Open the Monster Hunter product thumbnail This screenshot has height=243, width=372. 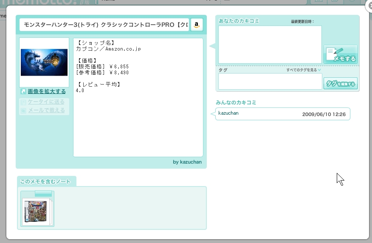pyautogui.click(x=44, y=62)
